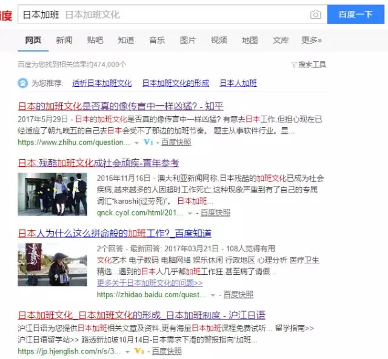The height and width of the screenshot is (359, 388).
Task: Expand dropdown arrow after zhihu.com URL
Action: 137,143
